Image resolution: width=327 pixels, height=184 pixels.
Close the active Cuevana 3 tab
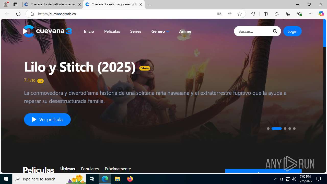[141, 4]
